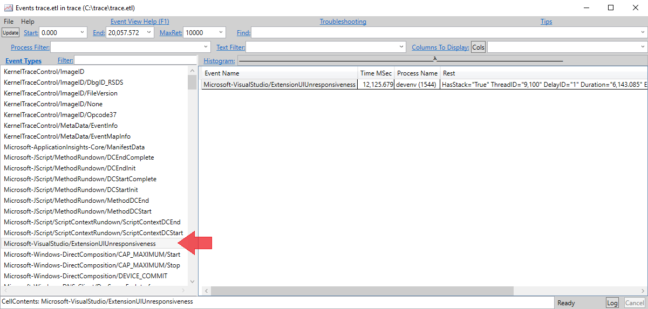
Task: Click the HasStack Rest cell in grid
Action: click(x=544, y=85)
